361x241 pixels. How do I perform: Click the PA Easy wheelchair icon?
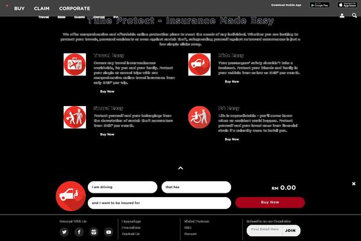click(x=199, y=117)
